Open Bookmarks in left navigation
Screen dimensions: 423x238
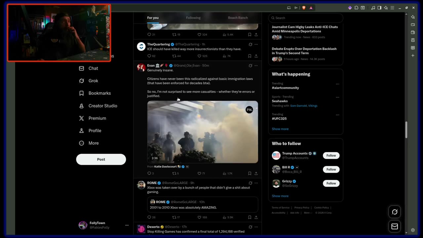(95, 93)
